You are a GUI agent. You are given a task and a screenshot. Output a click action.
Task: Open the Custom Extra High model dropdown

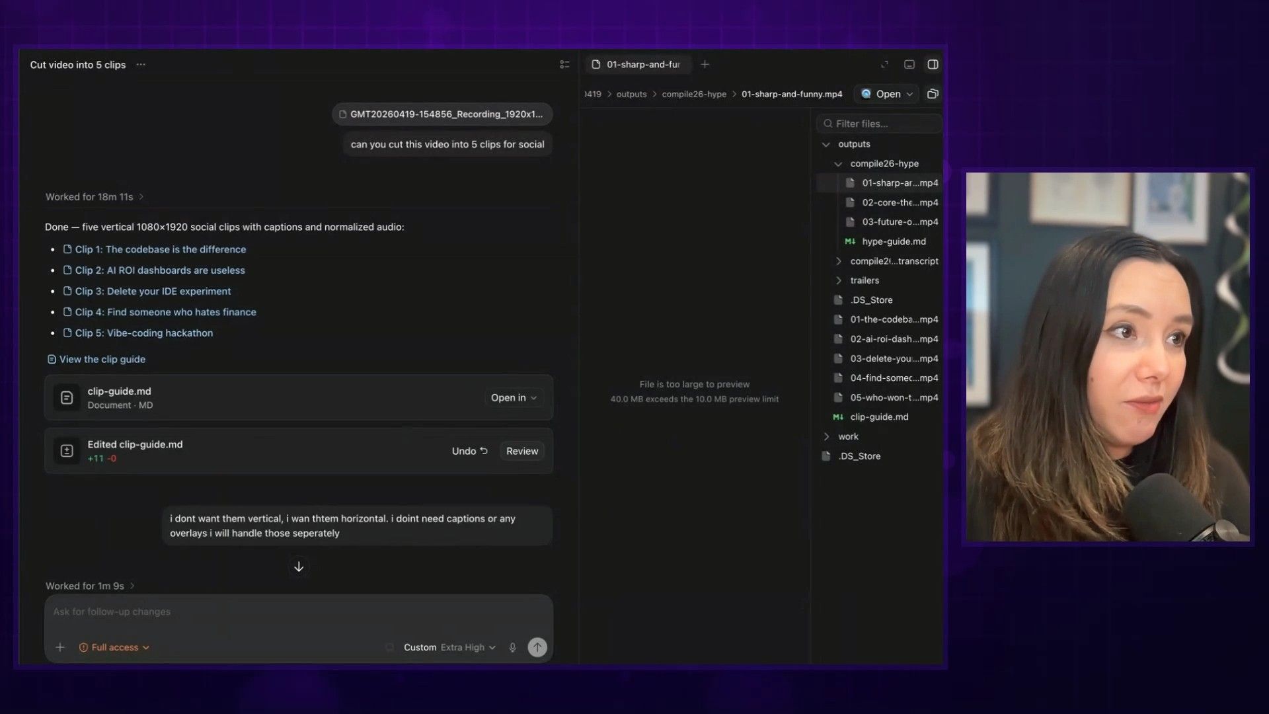click(x=449, y=647)
